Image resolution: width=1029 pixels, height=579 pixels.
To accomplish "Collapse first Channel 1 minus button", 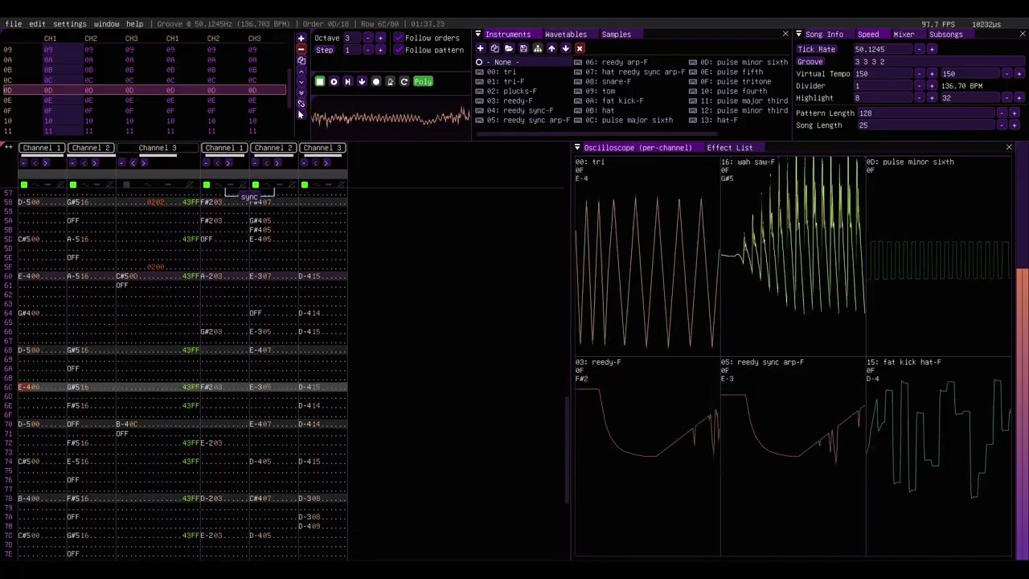I will [x=23, y=162].
